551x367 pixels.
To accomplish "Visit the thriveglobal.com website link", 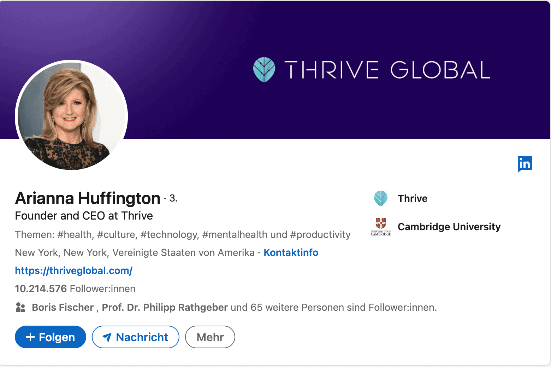I will tap(73, 270).
